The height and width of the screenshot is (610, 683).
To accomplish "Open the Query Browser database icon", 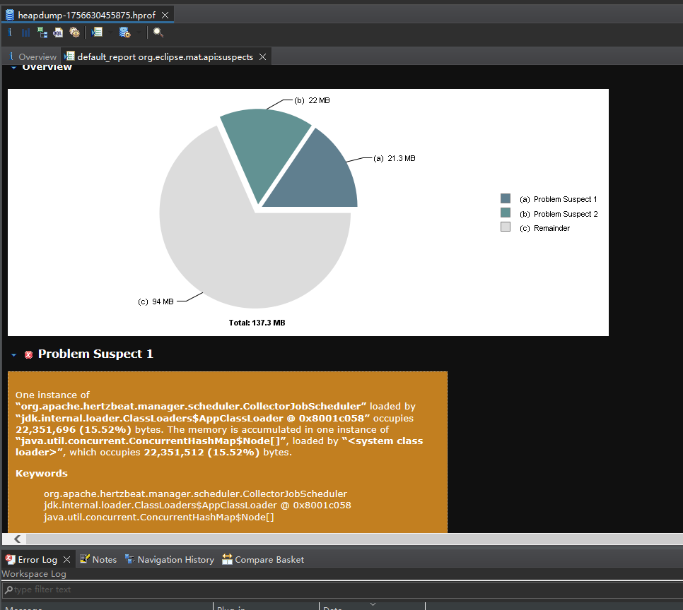I will click(x=125, y=32).
